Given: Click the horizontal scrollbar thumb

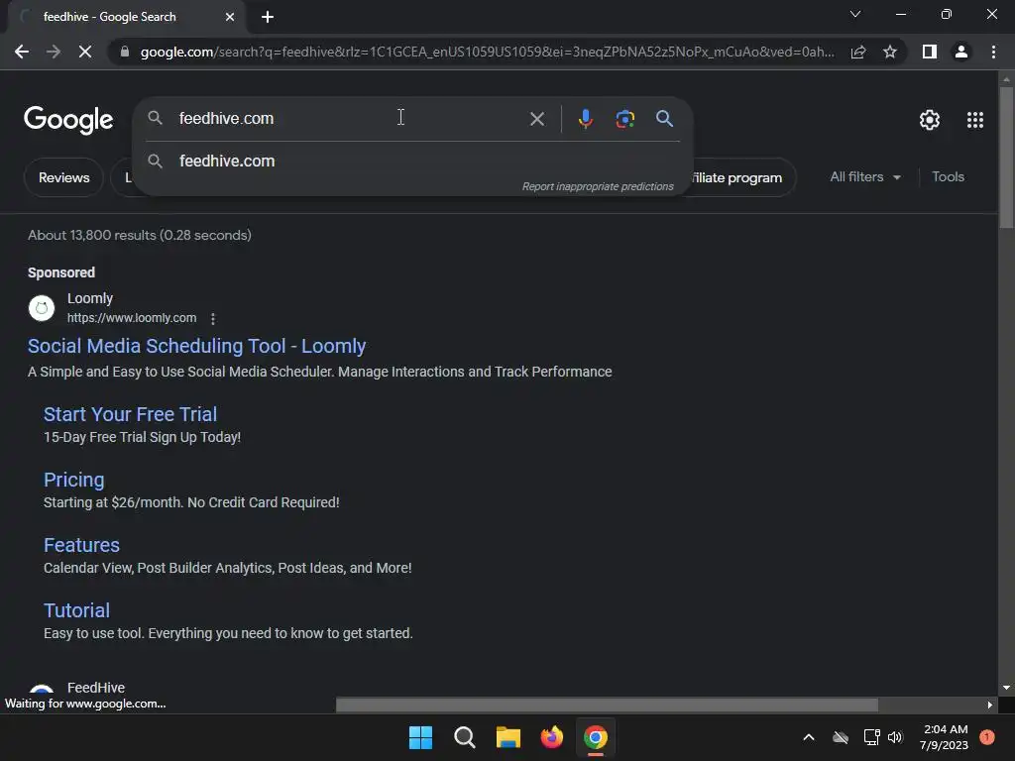Looking at the screenshot, I should tap(608, 705).
